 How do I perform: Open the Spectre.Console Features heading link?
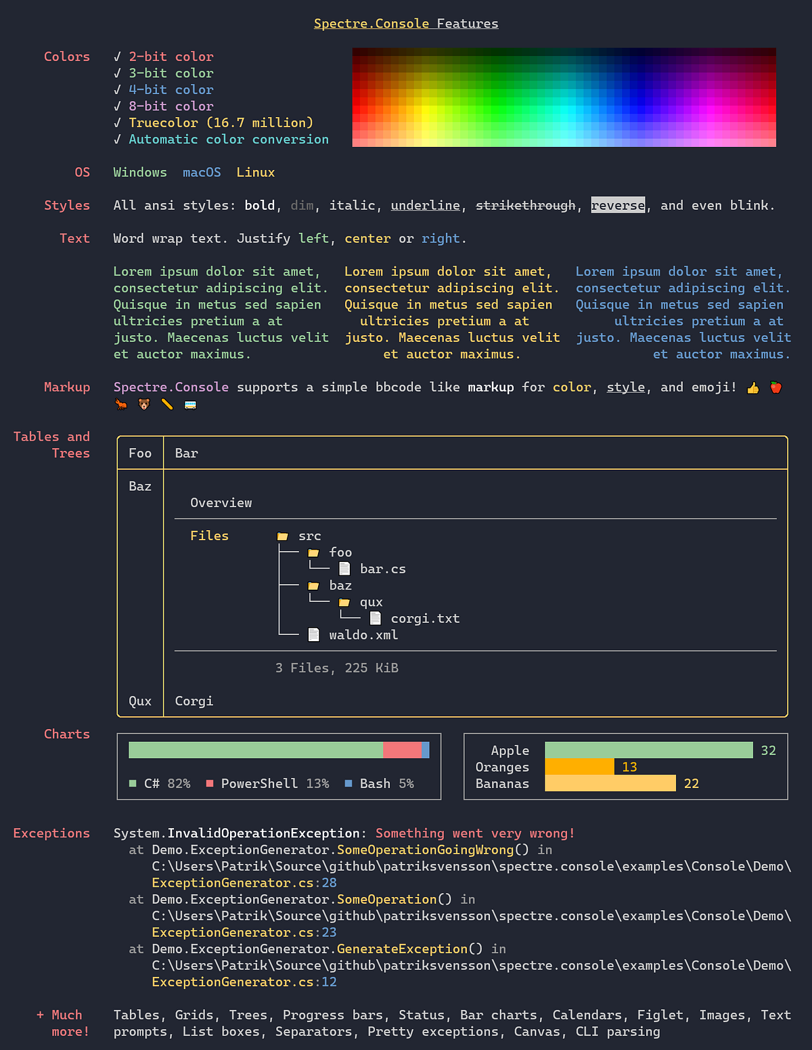405,23
